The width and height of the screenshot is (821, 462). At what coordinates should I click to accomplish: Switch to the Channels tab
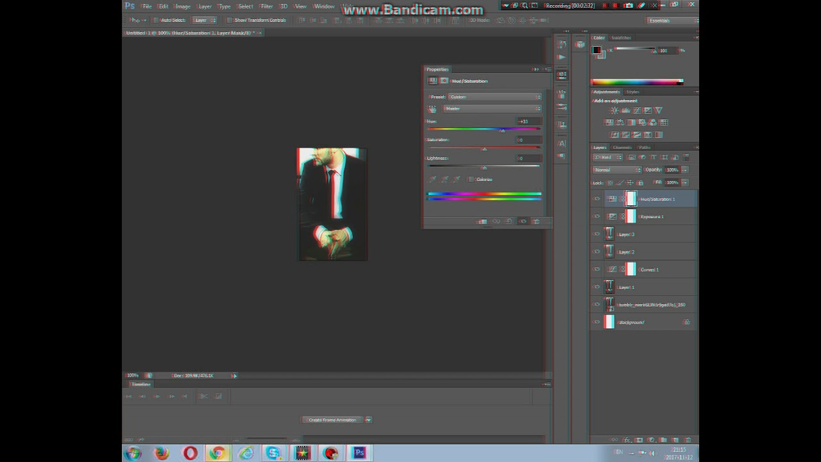622,148
